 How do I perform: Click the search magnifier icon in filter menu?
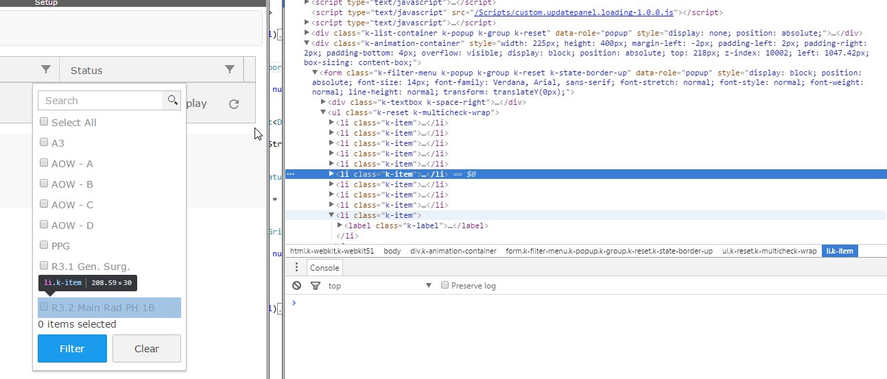coord(172,100)
